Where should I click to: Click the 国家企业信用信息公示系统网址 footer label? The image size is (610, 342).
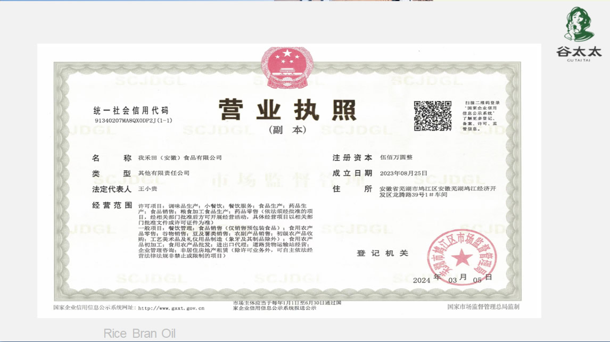95,308
